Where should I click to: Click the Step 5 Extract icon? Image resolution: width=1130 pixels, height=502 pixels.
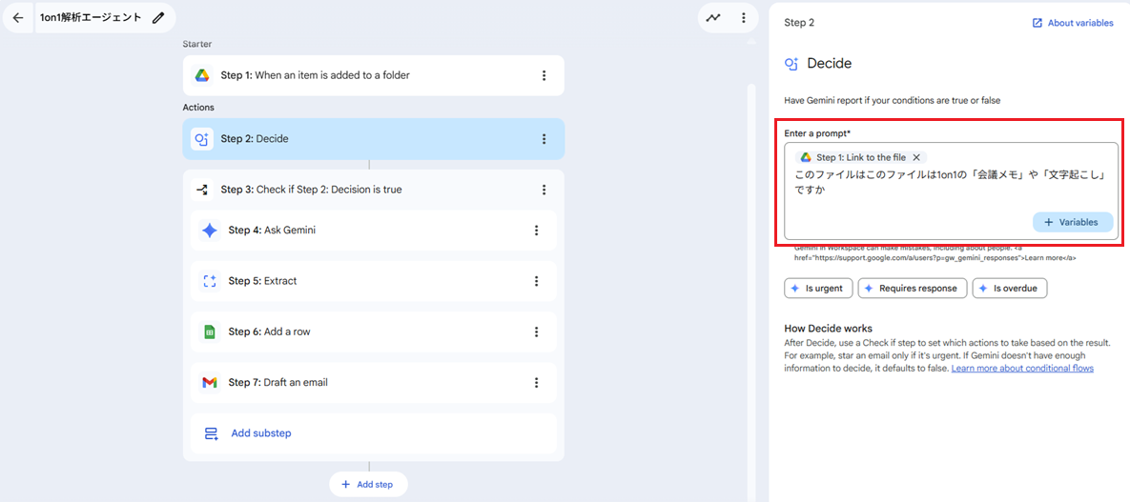(x=210, y=281)
